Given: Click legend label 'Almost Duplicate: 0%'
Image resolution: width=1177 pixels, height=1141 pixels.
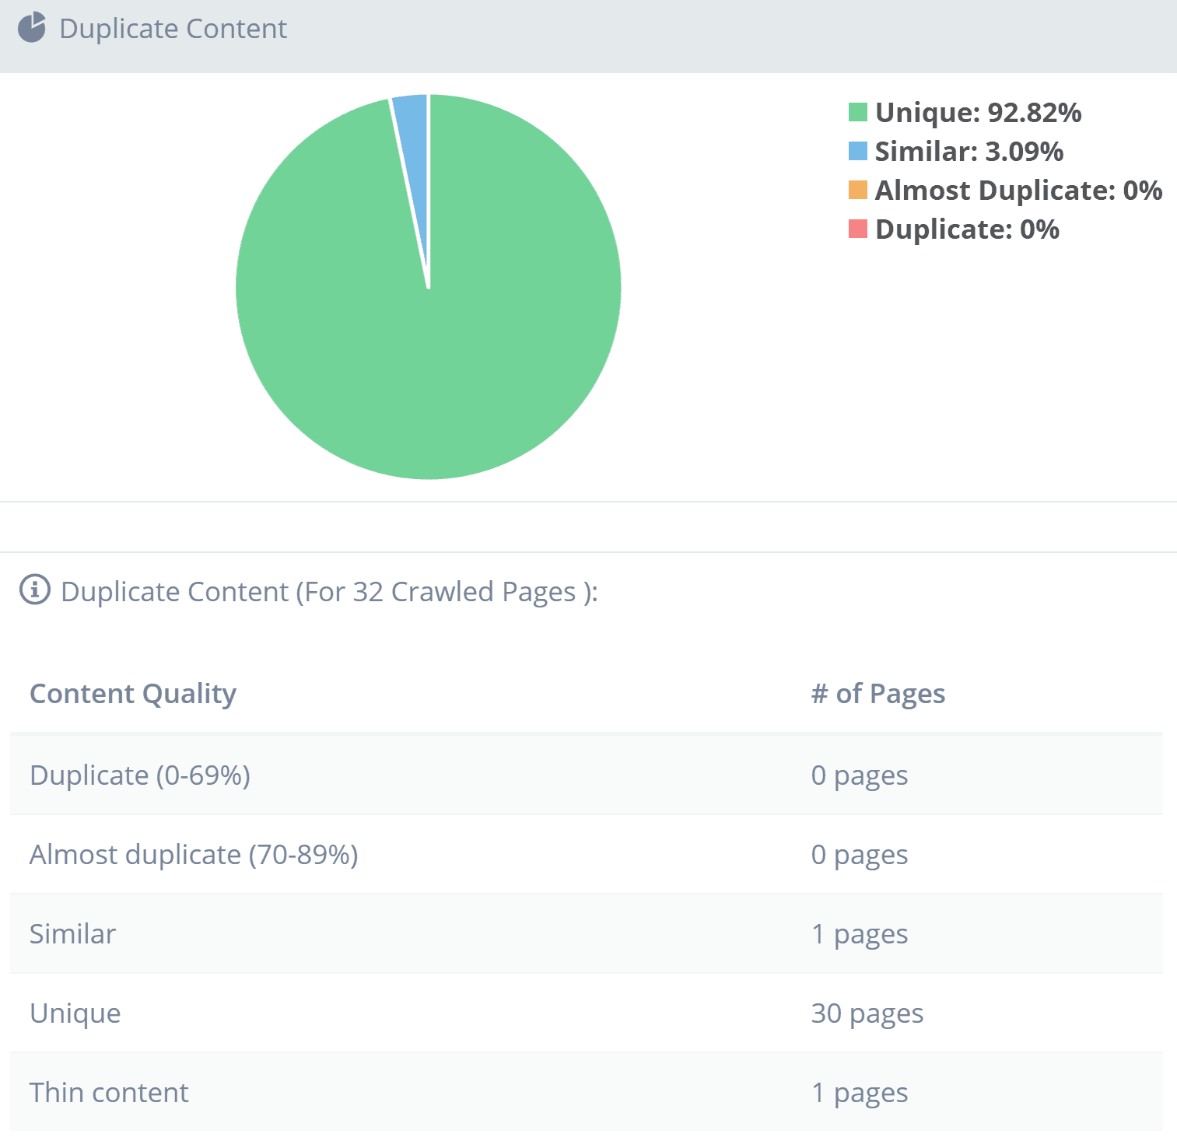Looking at the screenshot, I should (x=1018, y=191).
